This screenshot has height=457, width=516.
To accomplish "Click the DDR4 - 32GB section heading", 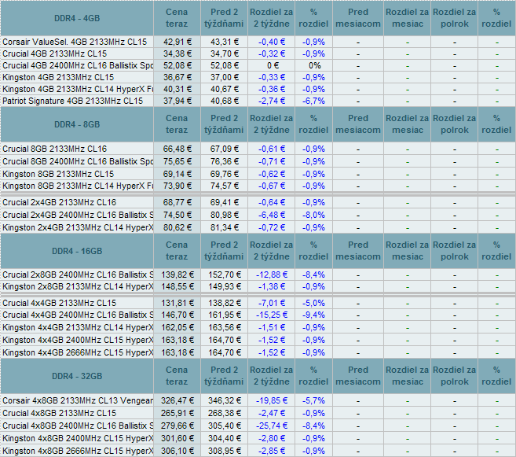I will [x=79, y=377].
